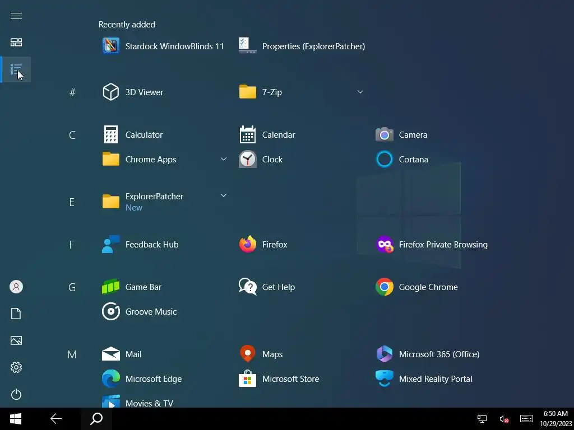Click the C letter group header
The height and width of the screenshot is (430, 574).
(72, 135)
